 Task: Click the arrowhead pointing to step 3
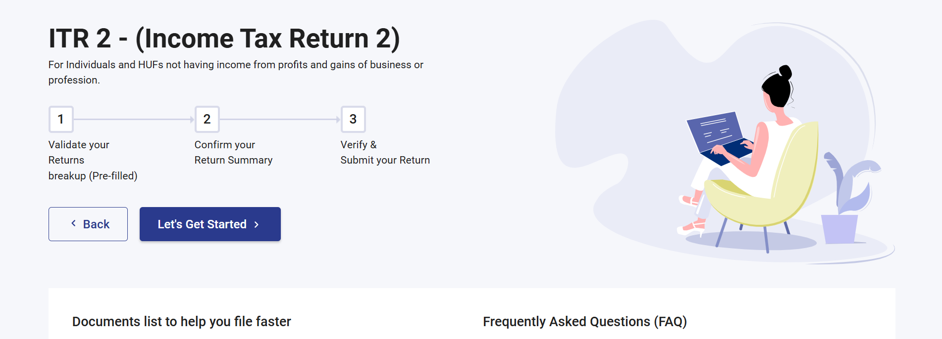(338, 119)
